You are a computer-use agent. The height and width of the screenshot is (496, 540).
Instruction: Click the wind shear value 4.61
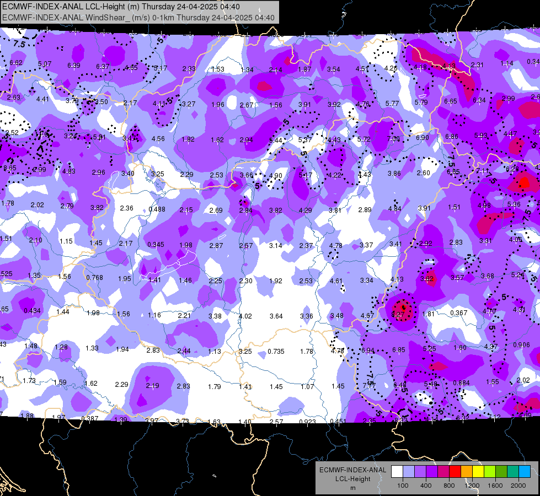336,281
